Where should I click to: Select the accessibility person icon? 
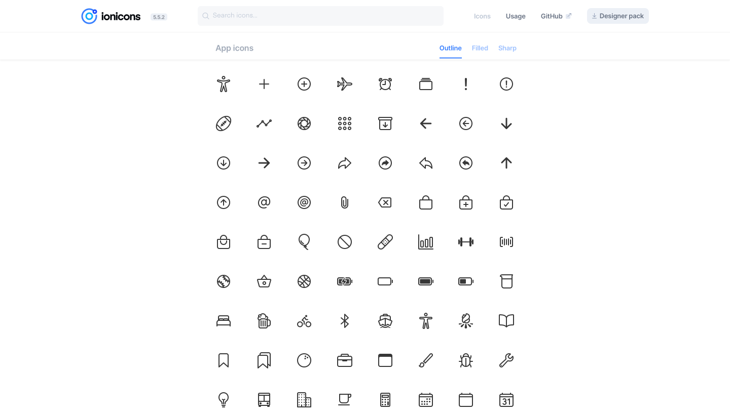pyautogui.click(x=224, y=84)
